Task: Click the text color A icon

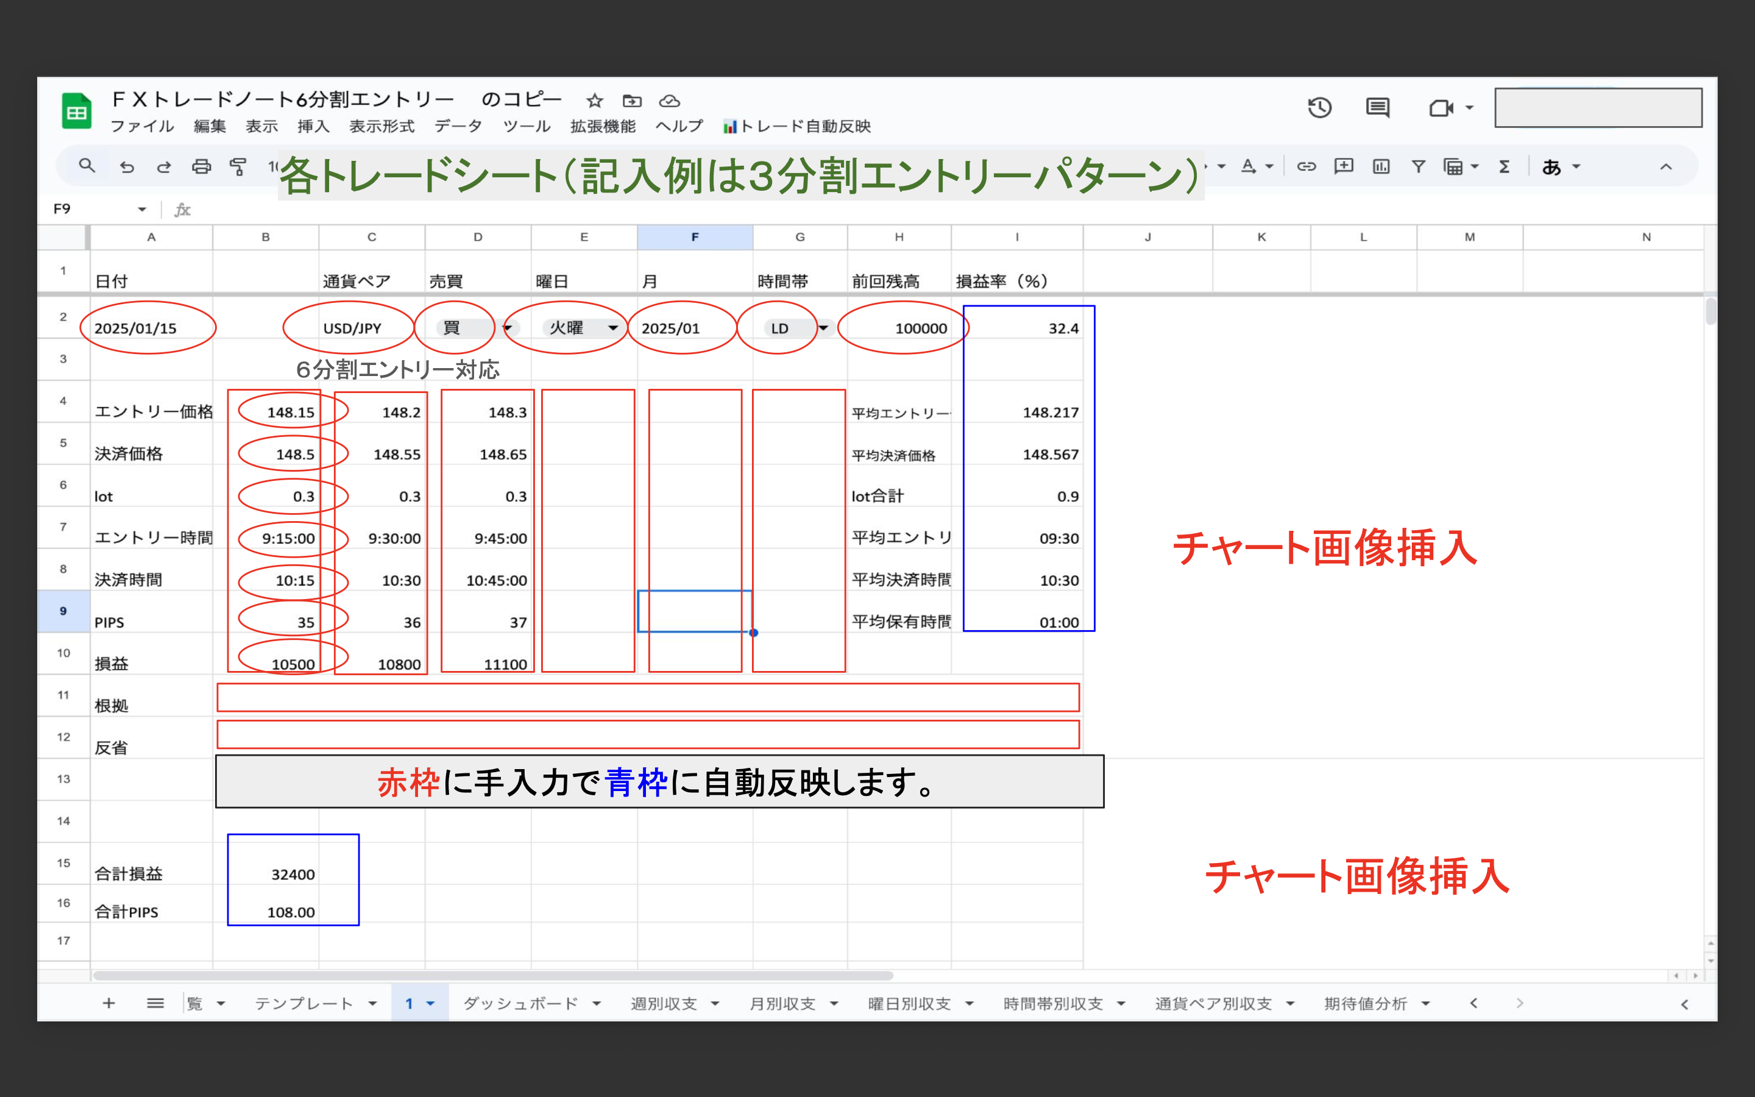Action: pos(1248,167)
